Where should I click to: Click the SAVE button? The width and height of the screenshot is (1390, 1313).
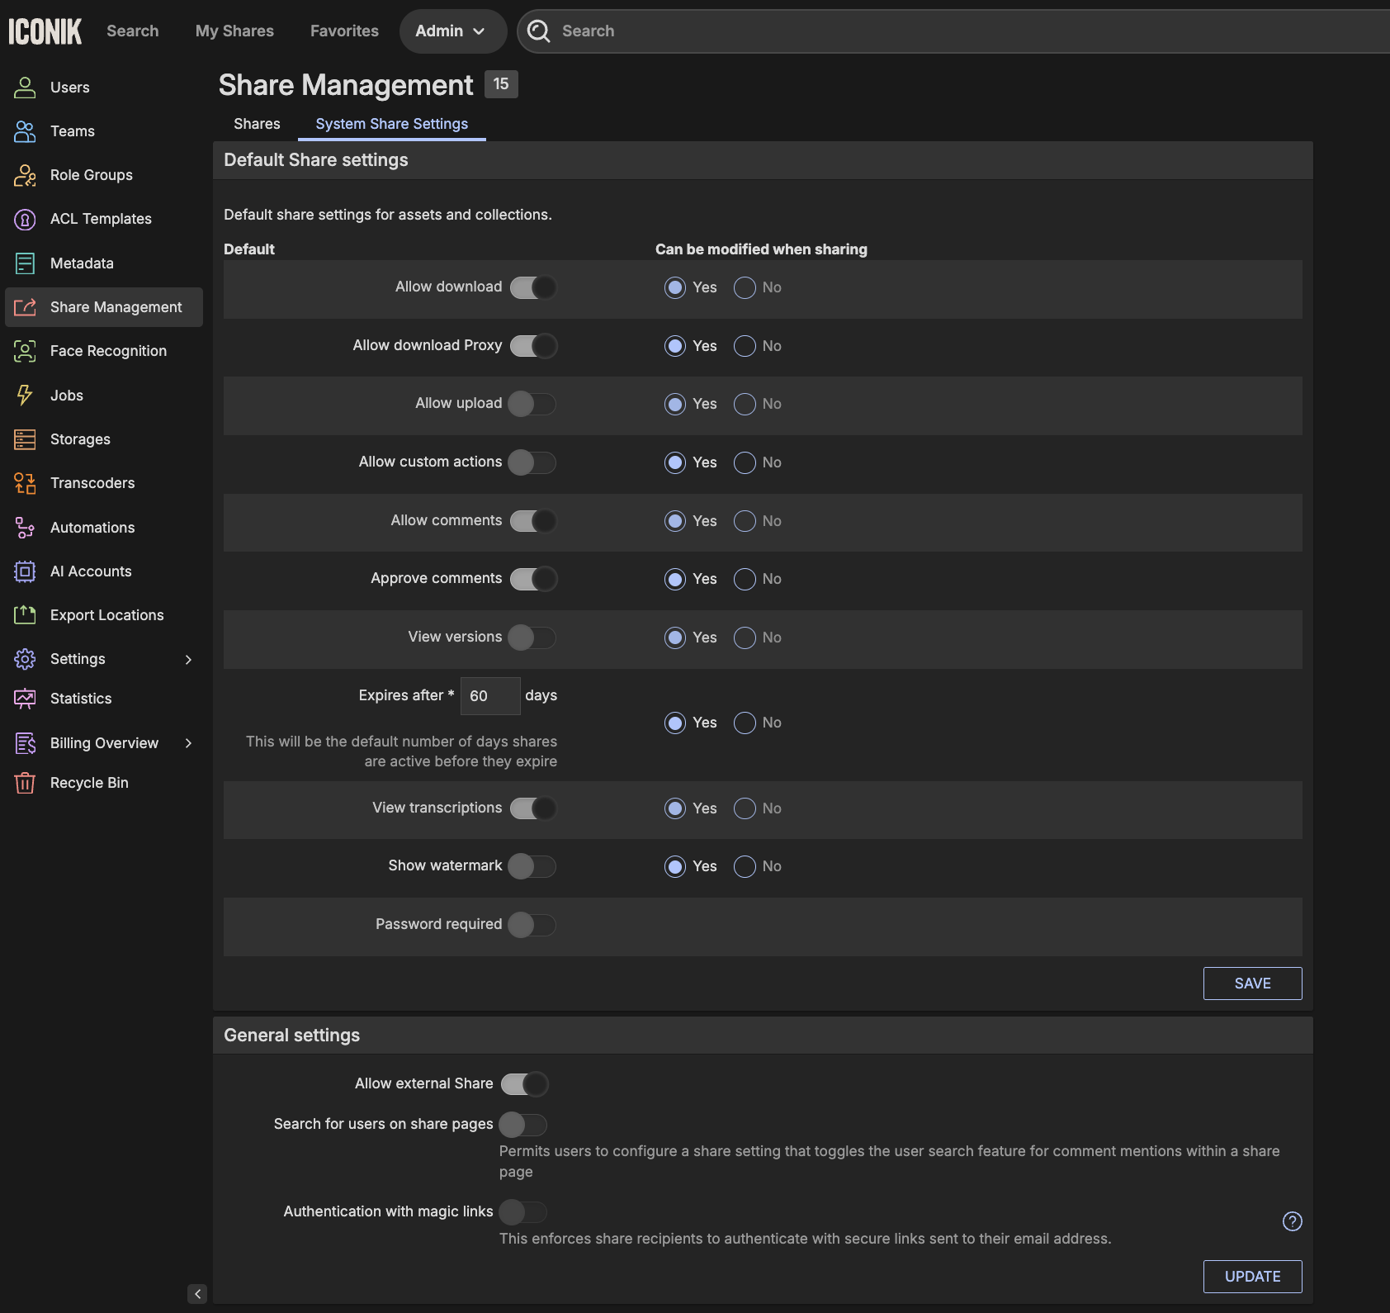click(x=1251, y=984)
